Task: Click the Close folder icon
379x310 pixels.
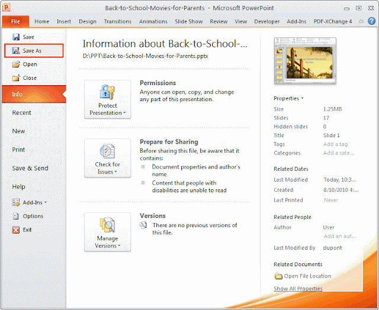Action: [16, 77]
